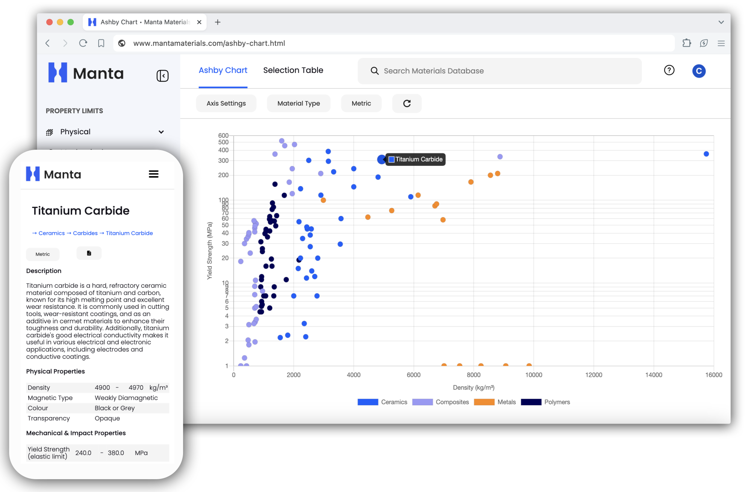Click the chart refresh icon button
Screen dimensions: 745x492
pyautogui.click(x=407, y=103)
